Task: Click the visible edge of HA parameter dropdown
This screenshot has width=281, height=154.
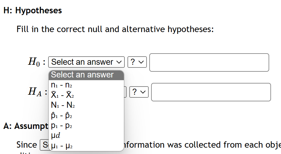Action: tap(125, 92)
